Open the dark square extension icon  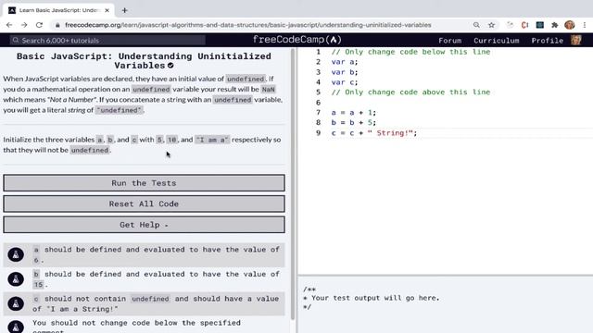click(x=539, y=25)
